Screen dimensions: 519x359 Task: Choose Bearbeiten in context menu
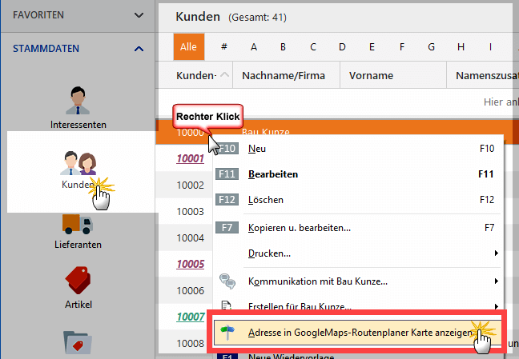click(273, 174)
